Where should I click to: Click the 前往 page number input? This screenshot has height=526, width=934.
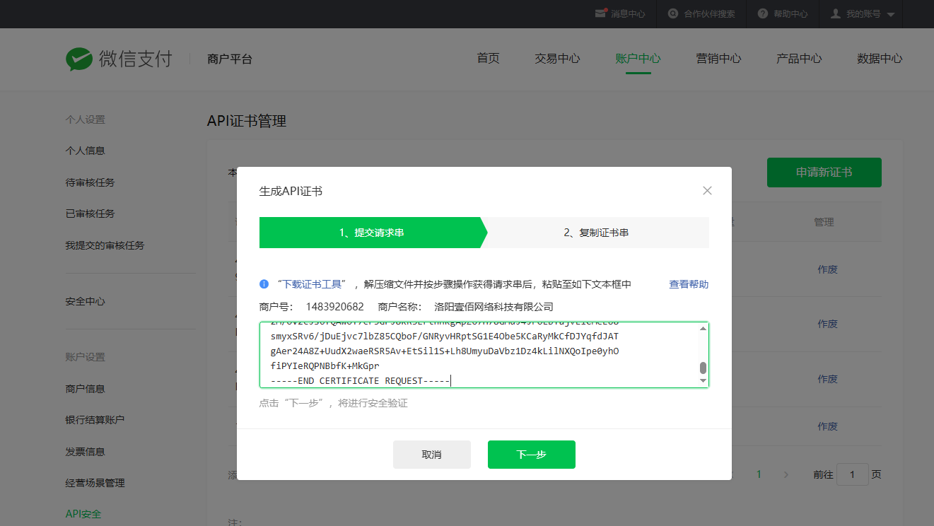[853, 474]
